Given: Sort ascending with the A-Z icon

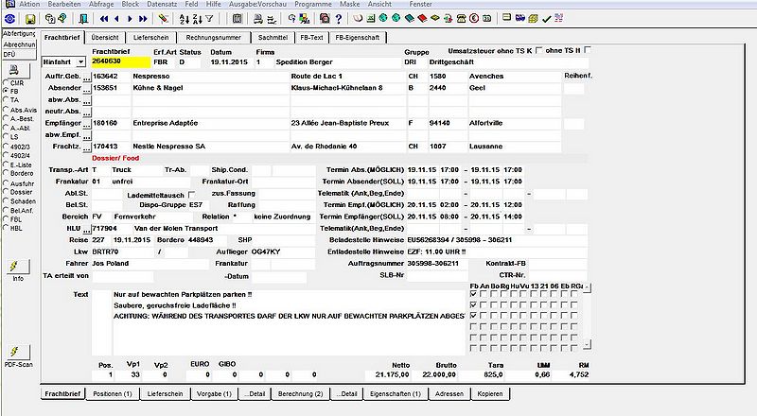Looking at the screenshot, I should 185,19.
